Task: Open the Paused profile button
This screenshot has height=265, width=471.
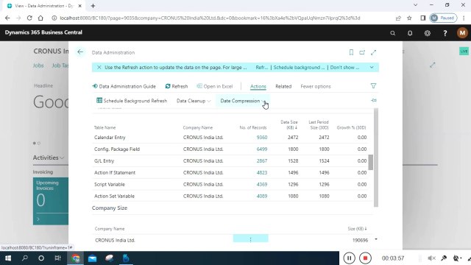Action: click(443, 18)
